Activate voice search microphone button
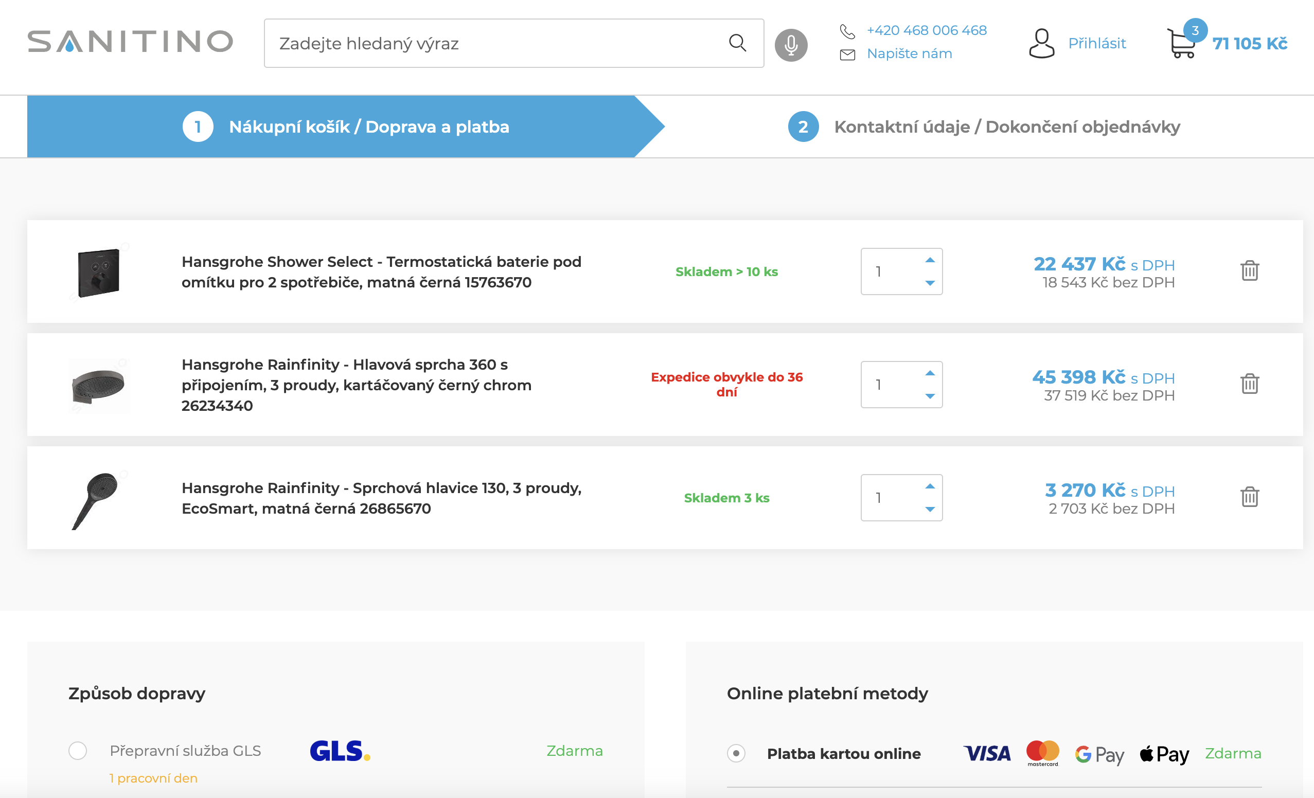The image size is (1314, 798). pos(790,45)
